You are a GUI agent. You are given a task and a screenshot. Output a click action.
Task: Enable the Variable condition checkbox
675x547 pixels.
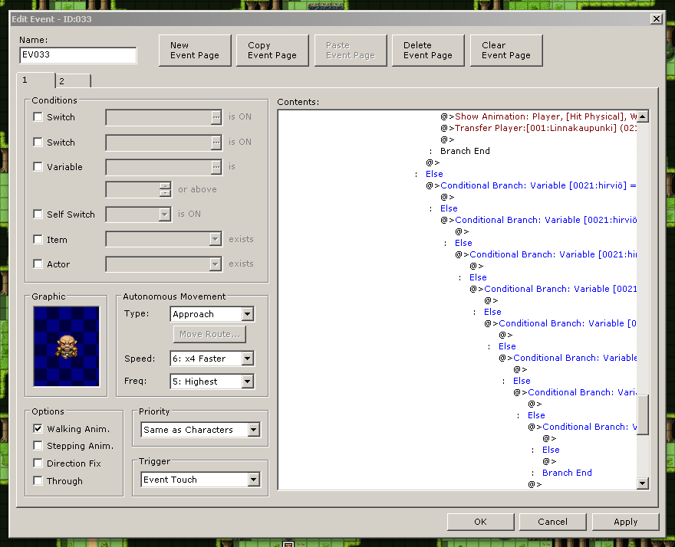(x=38, y=167)
